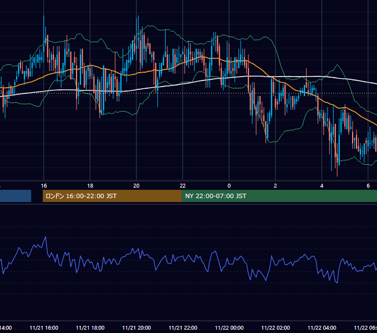Click the 2 hour label on the price chart axis

(x=276, y=186)
